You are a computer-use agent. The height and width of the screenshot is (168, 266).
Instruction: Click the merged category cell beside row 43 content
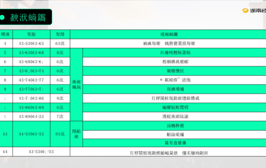point(77,134)
